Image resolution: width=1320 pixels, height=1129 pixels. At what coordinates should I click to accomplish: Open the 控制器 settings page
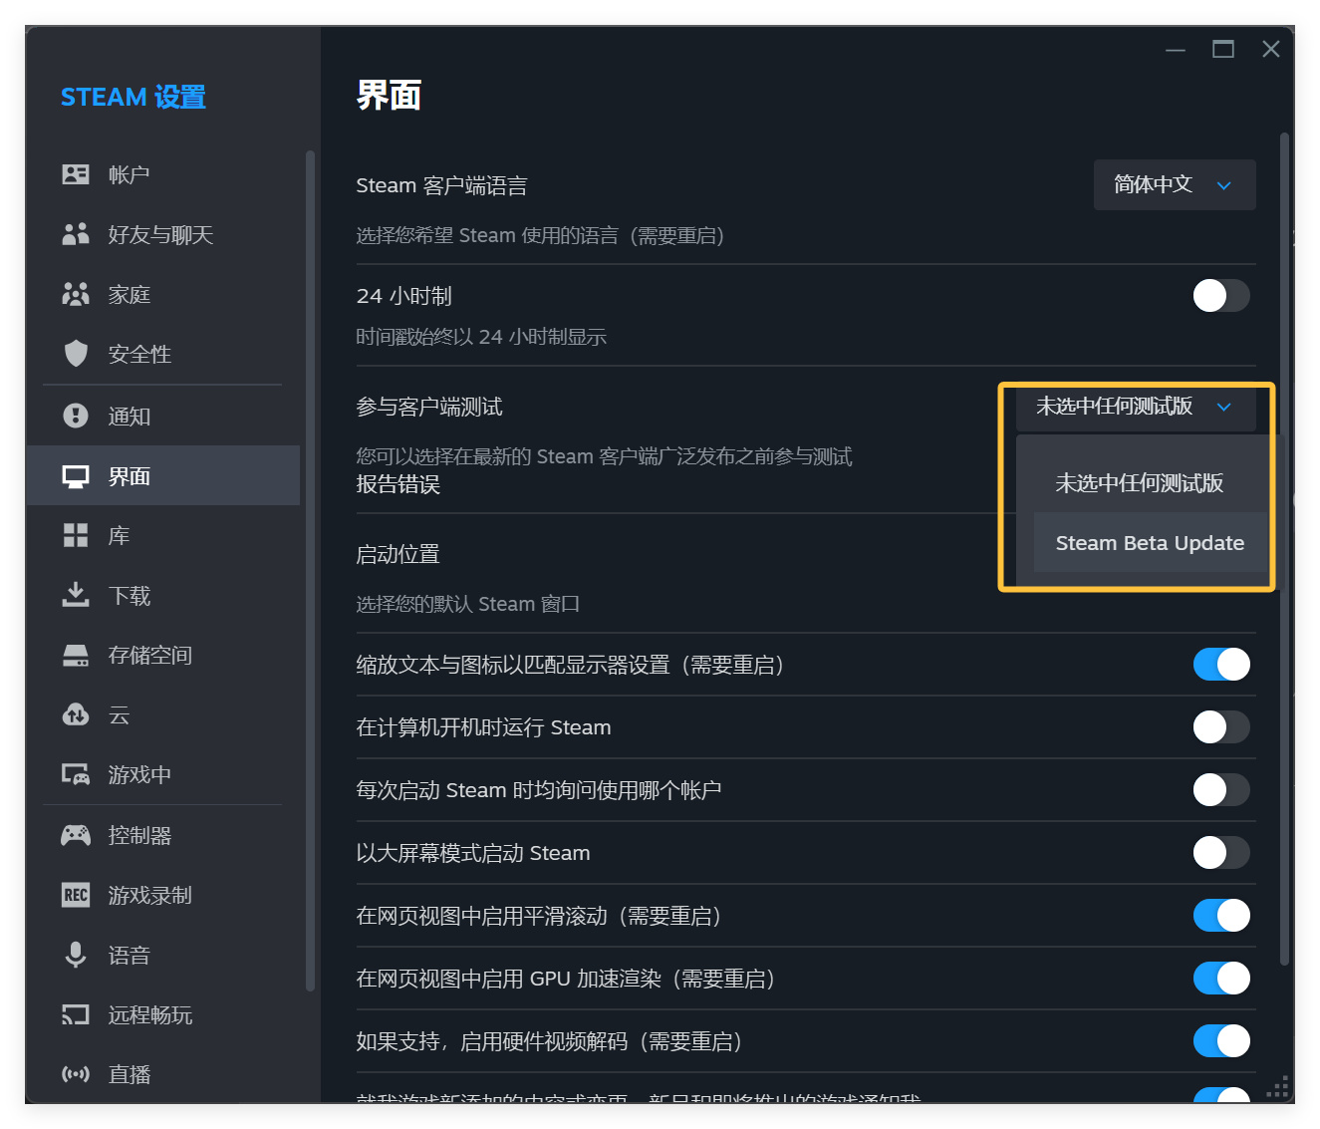point(162,835)
